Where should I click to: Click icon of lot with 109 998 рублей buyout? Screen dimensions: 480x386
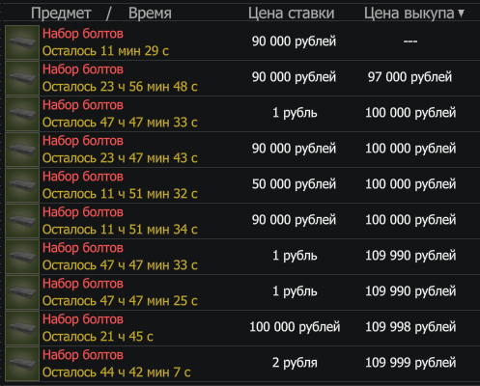pyautogui.click(x=22, y=328)
